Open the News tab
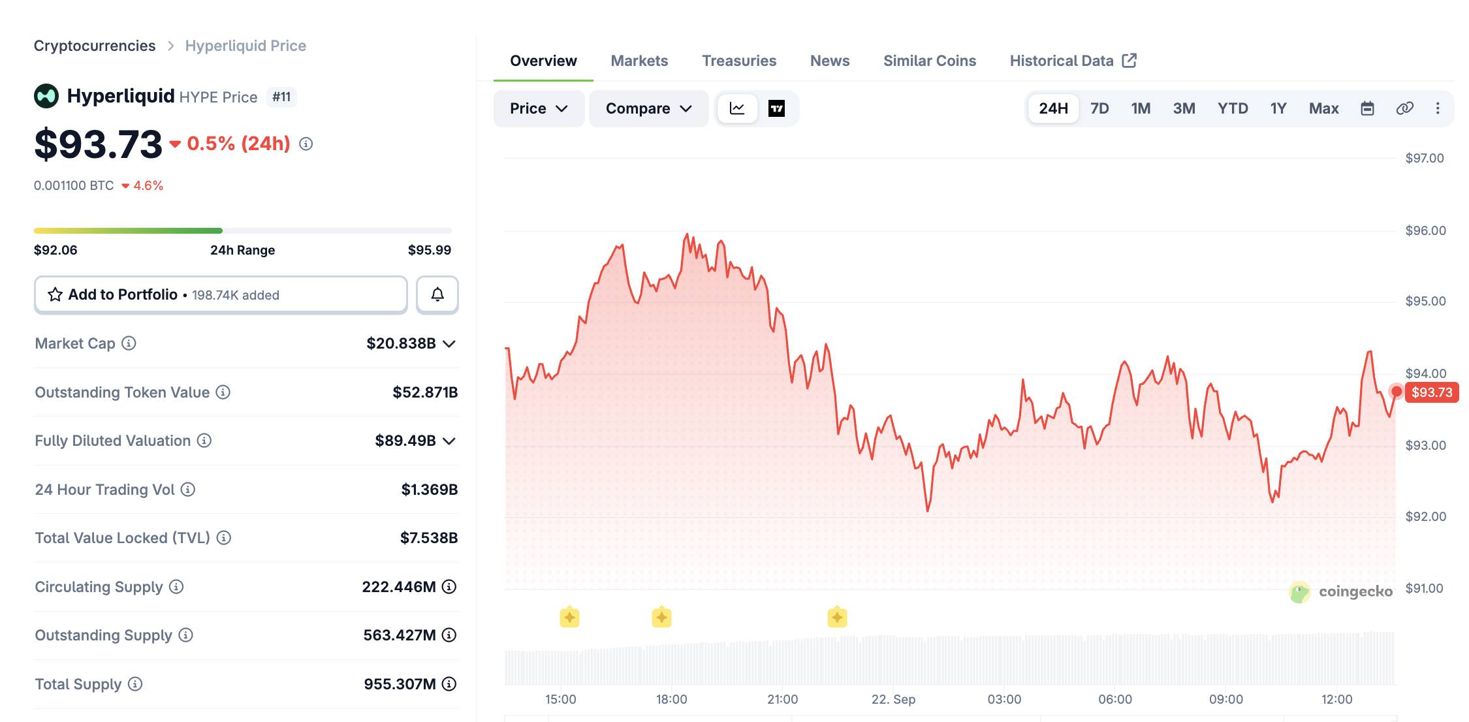The height and width of the screenshot is (722, 1469). [830, 61]
